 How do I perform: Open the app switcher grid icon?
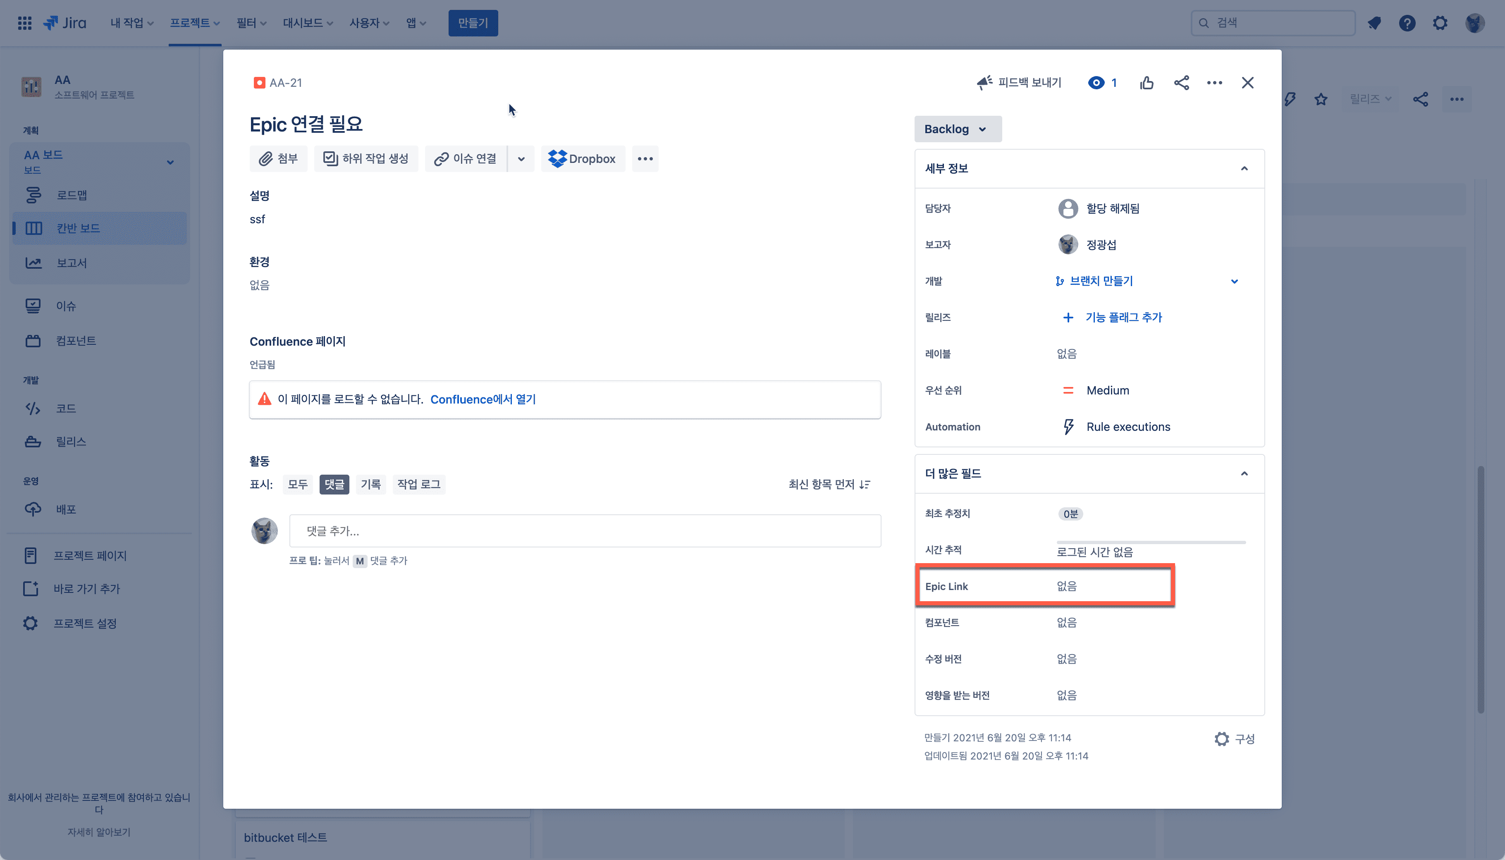pyautogui.click(x=25, y=23)
